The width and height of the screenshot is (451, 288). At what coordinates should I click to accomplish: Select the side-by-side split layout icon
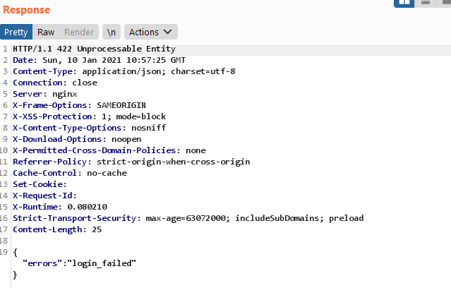tap(404, 3)
